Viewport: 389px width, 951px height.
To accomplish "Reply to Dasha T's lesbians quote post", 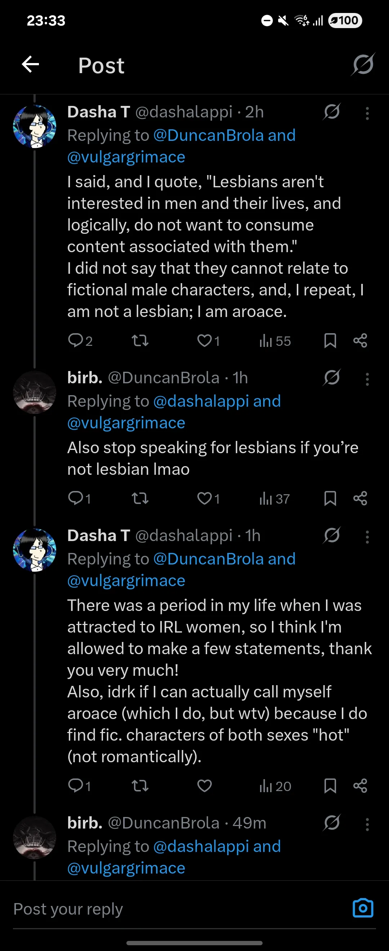I will pyautogui.click(x=80, y=340).
